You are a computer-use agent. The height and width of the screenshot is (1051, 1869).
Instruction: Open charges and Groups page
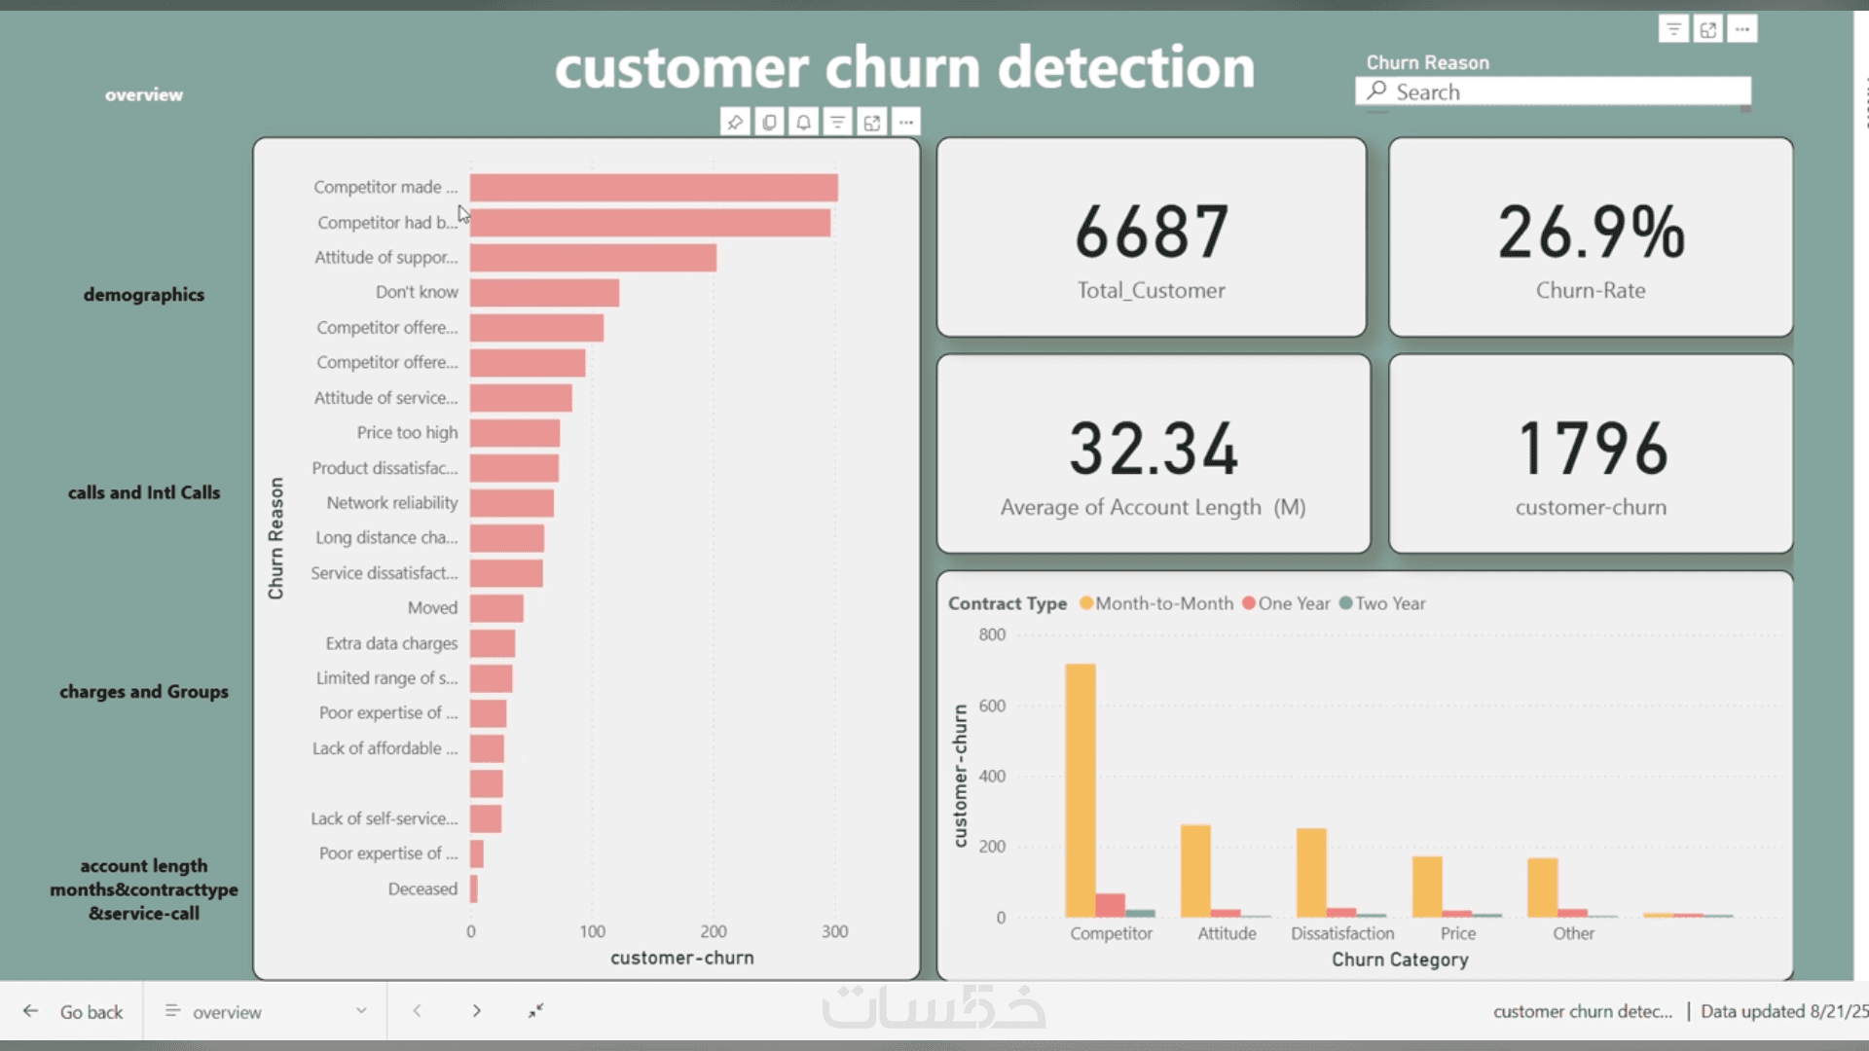tap(144, 692)
